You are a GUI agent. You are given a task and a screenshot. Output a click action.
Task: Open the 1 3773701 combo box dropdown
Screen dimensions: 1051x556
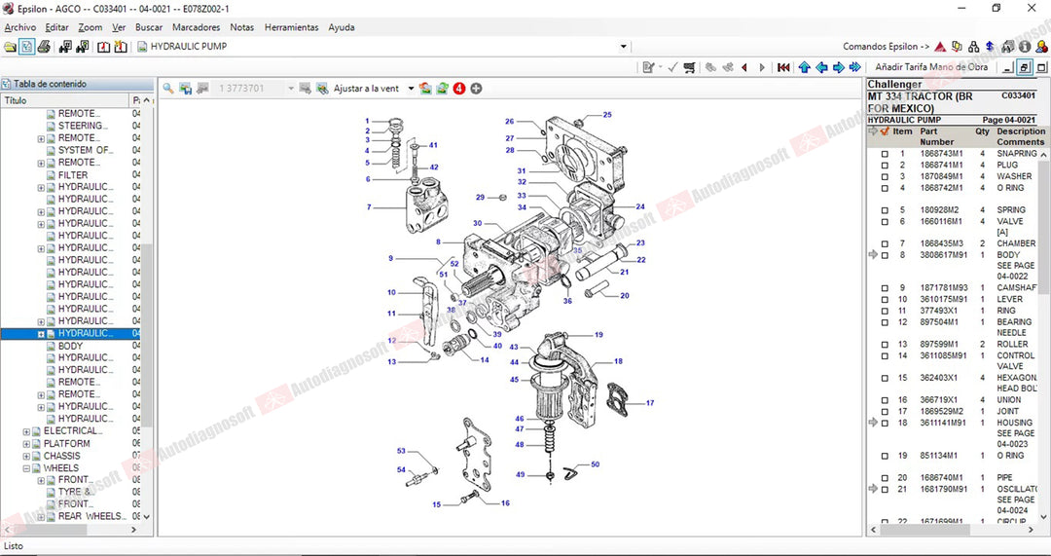tap(291, 89)
